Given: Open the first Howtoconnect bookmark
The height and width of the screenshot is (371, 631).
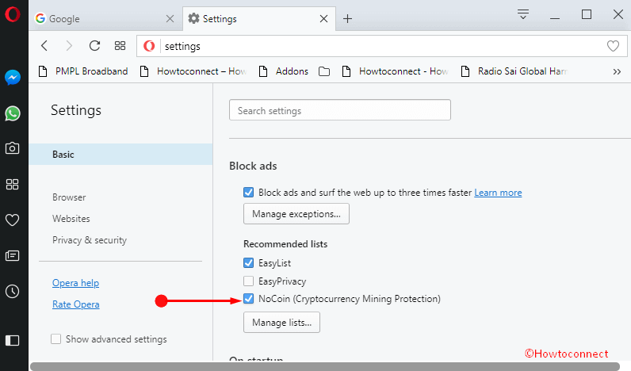Looking at the screenshot, I should pos(193,71).
